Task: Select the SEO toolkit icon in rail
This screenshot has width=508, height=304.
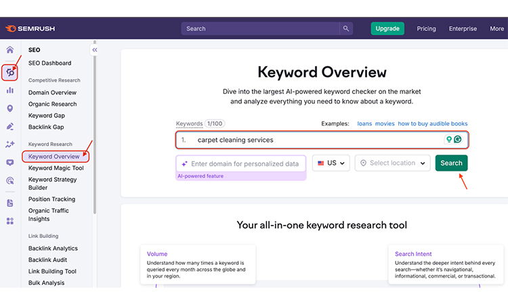Action: [x=9, y=72]
